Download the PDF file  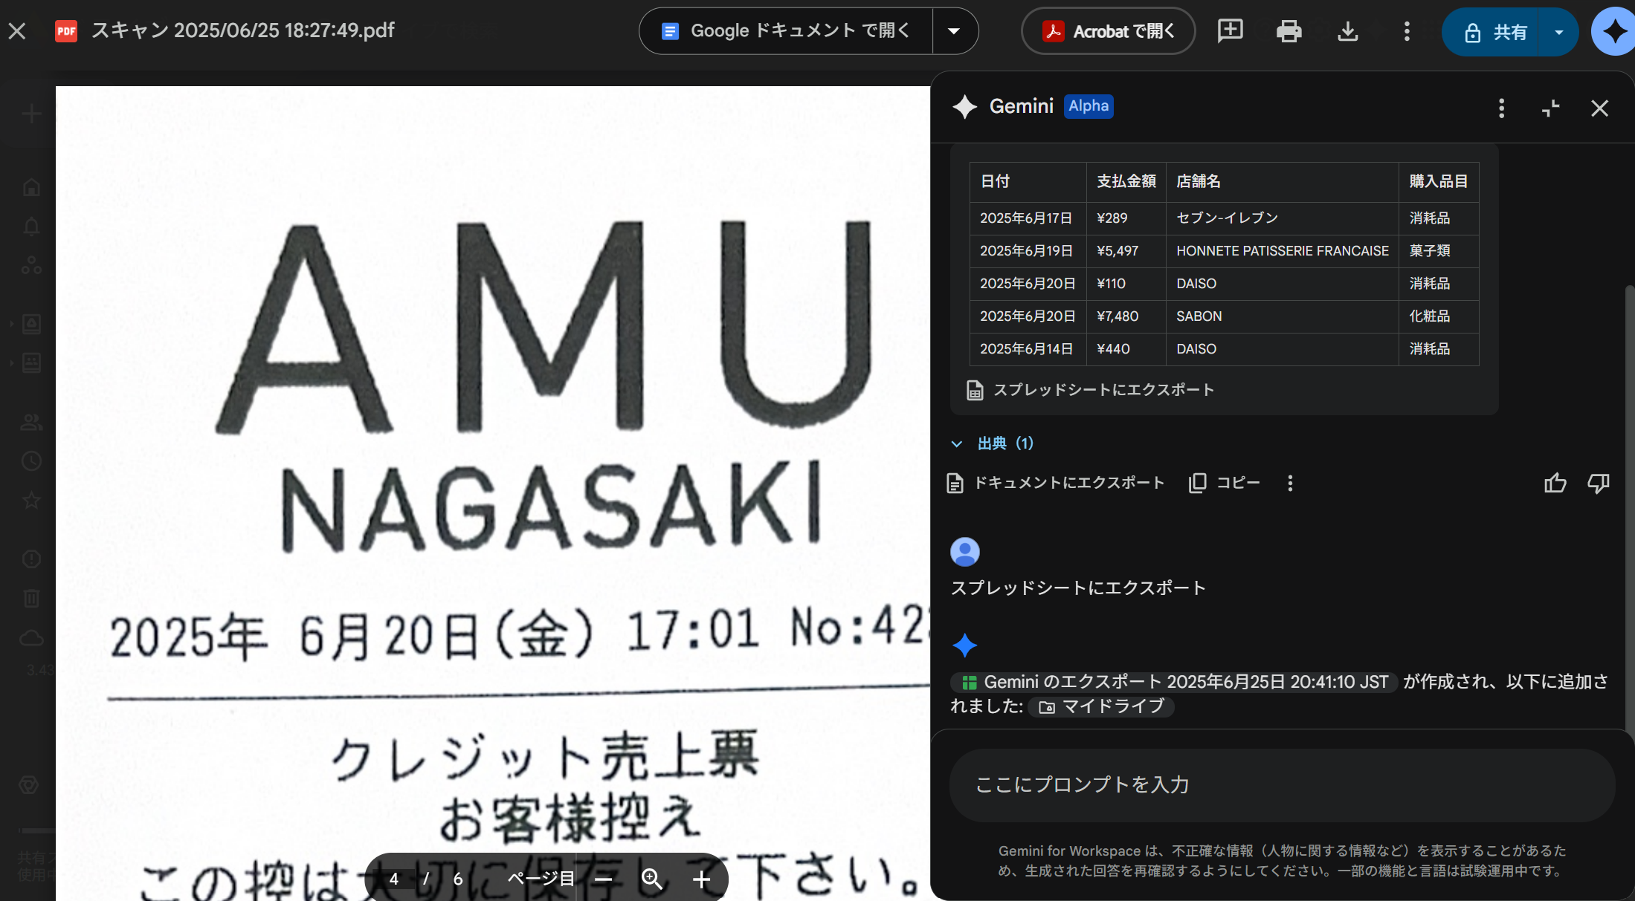point(1347,31)
